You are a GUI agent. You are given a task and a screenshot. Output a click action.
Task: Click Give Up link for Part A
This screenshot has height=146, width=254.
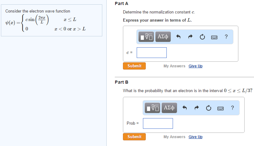196,66
